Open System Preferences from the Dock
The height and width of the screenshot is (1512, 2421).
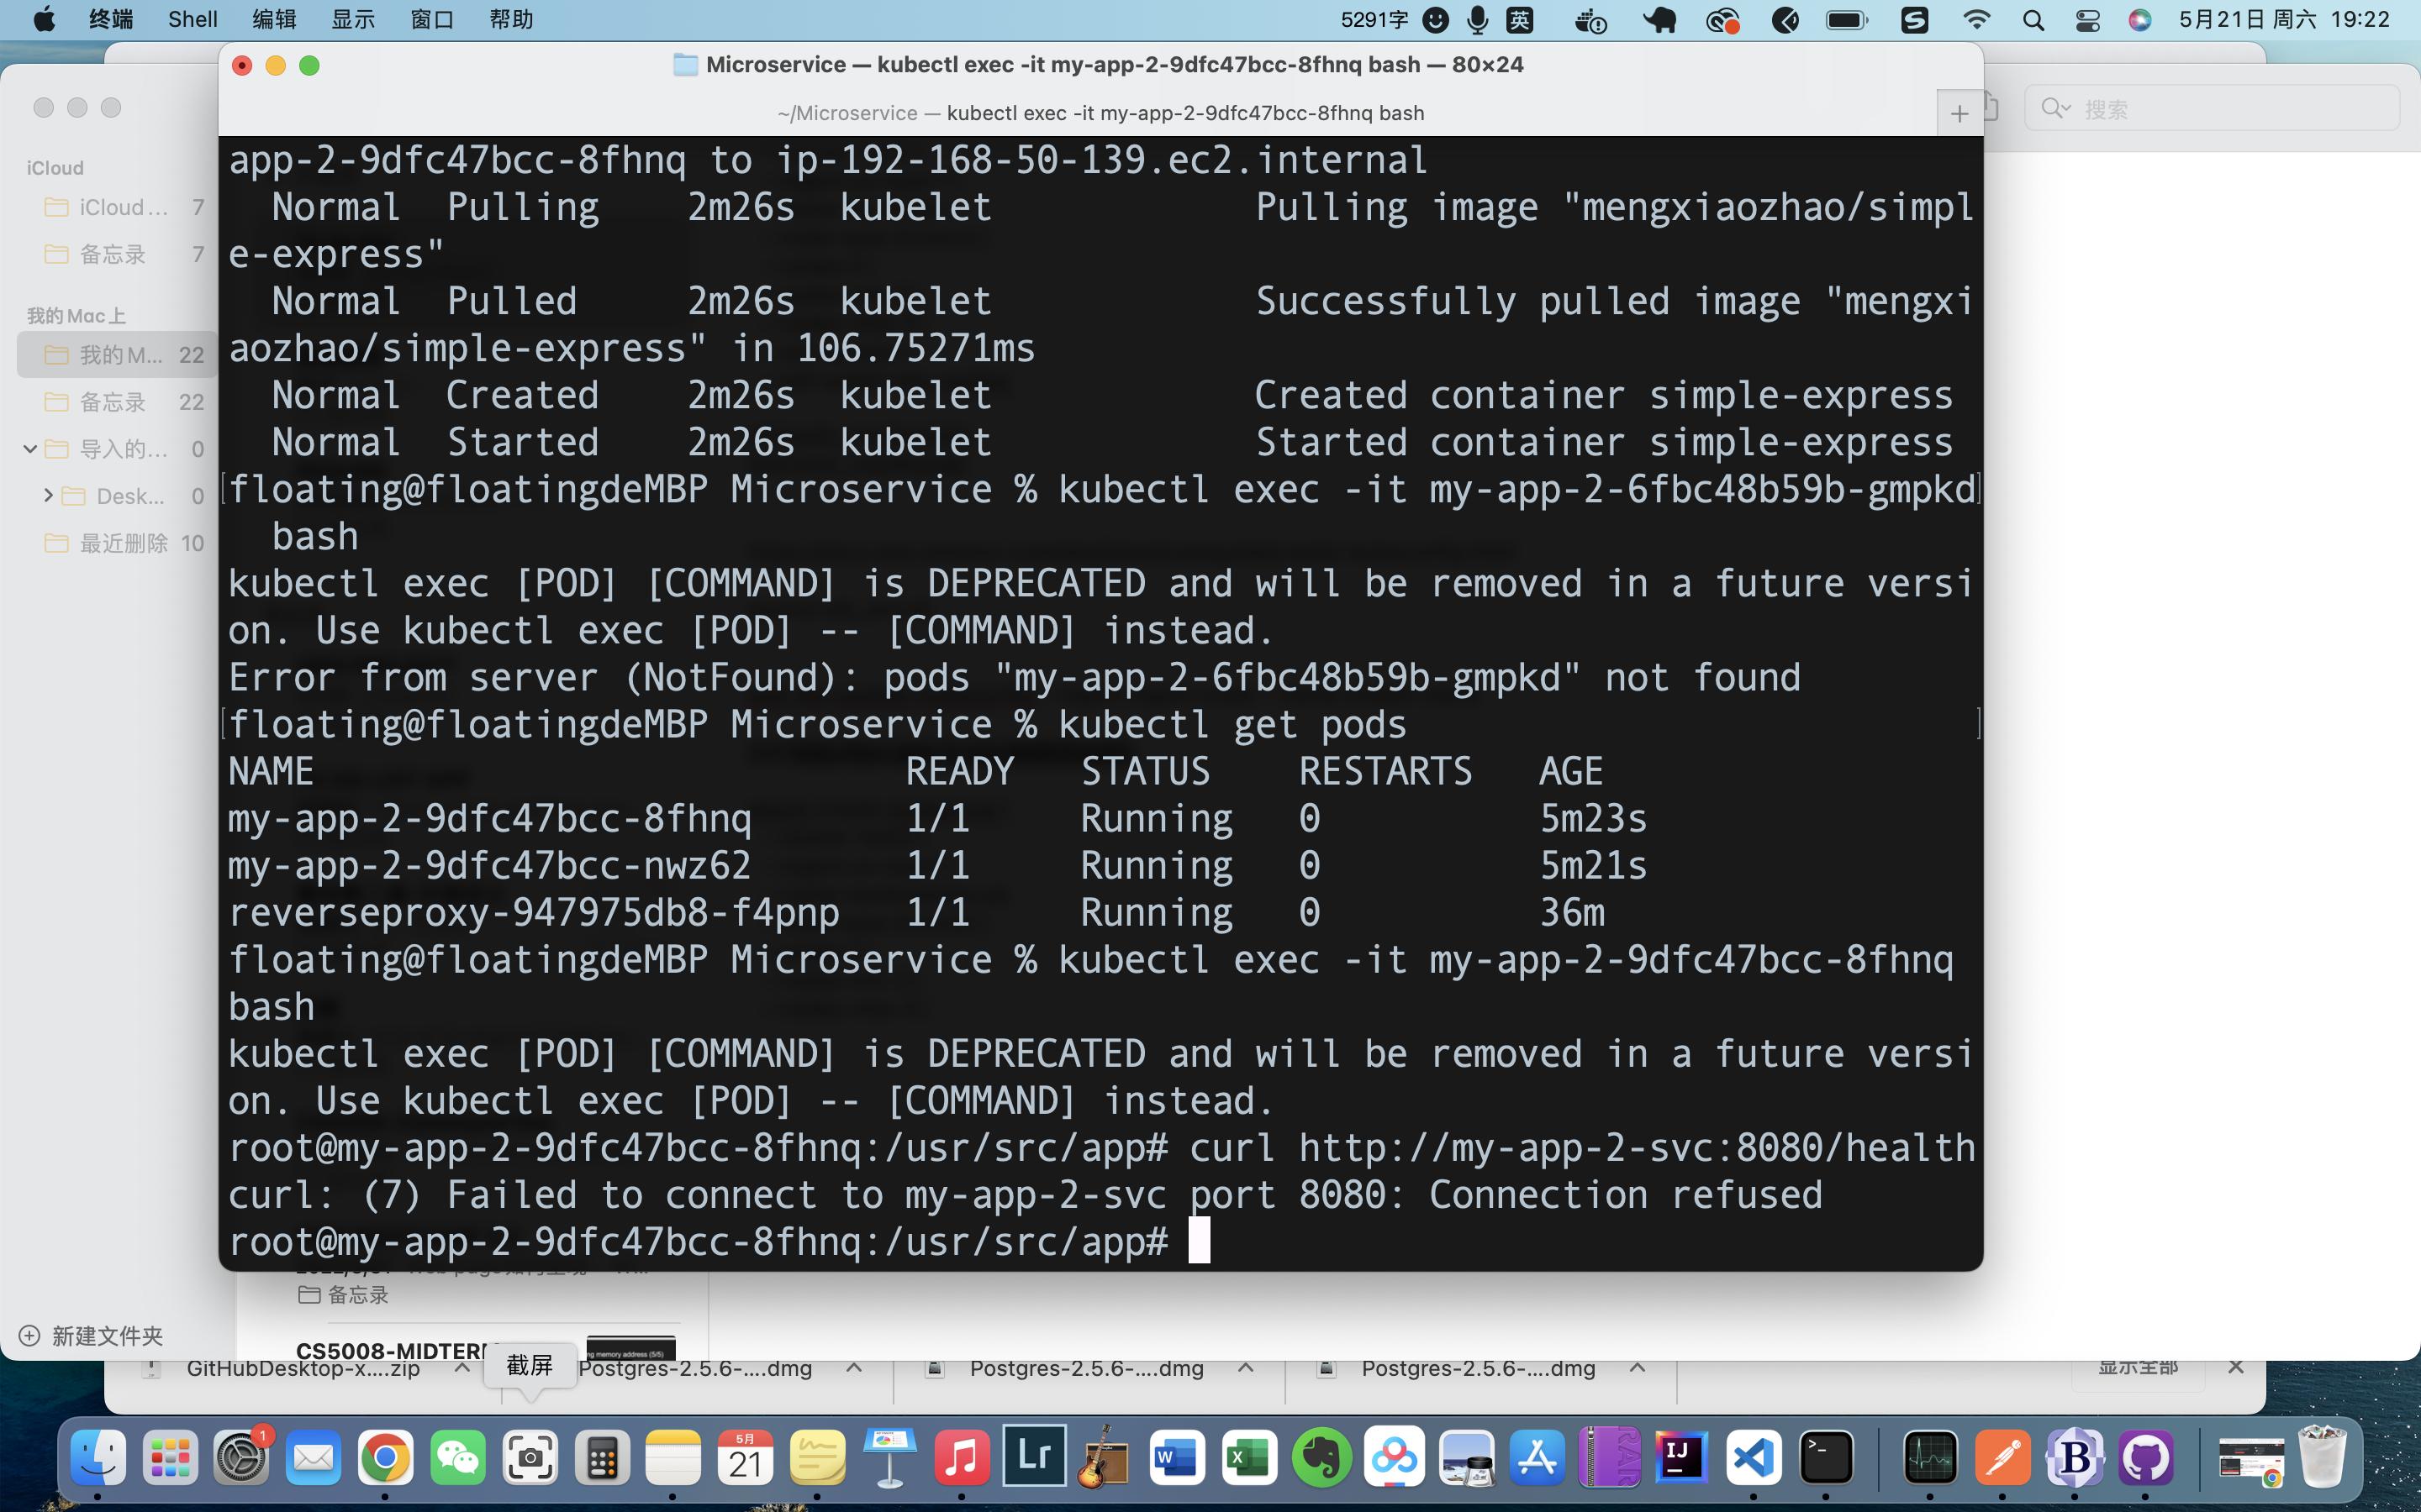pyautogui.click(x=242, y=1458)
